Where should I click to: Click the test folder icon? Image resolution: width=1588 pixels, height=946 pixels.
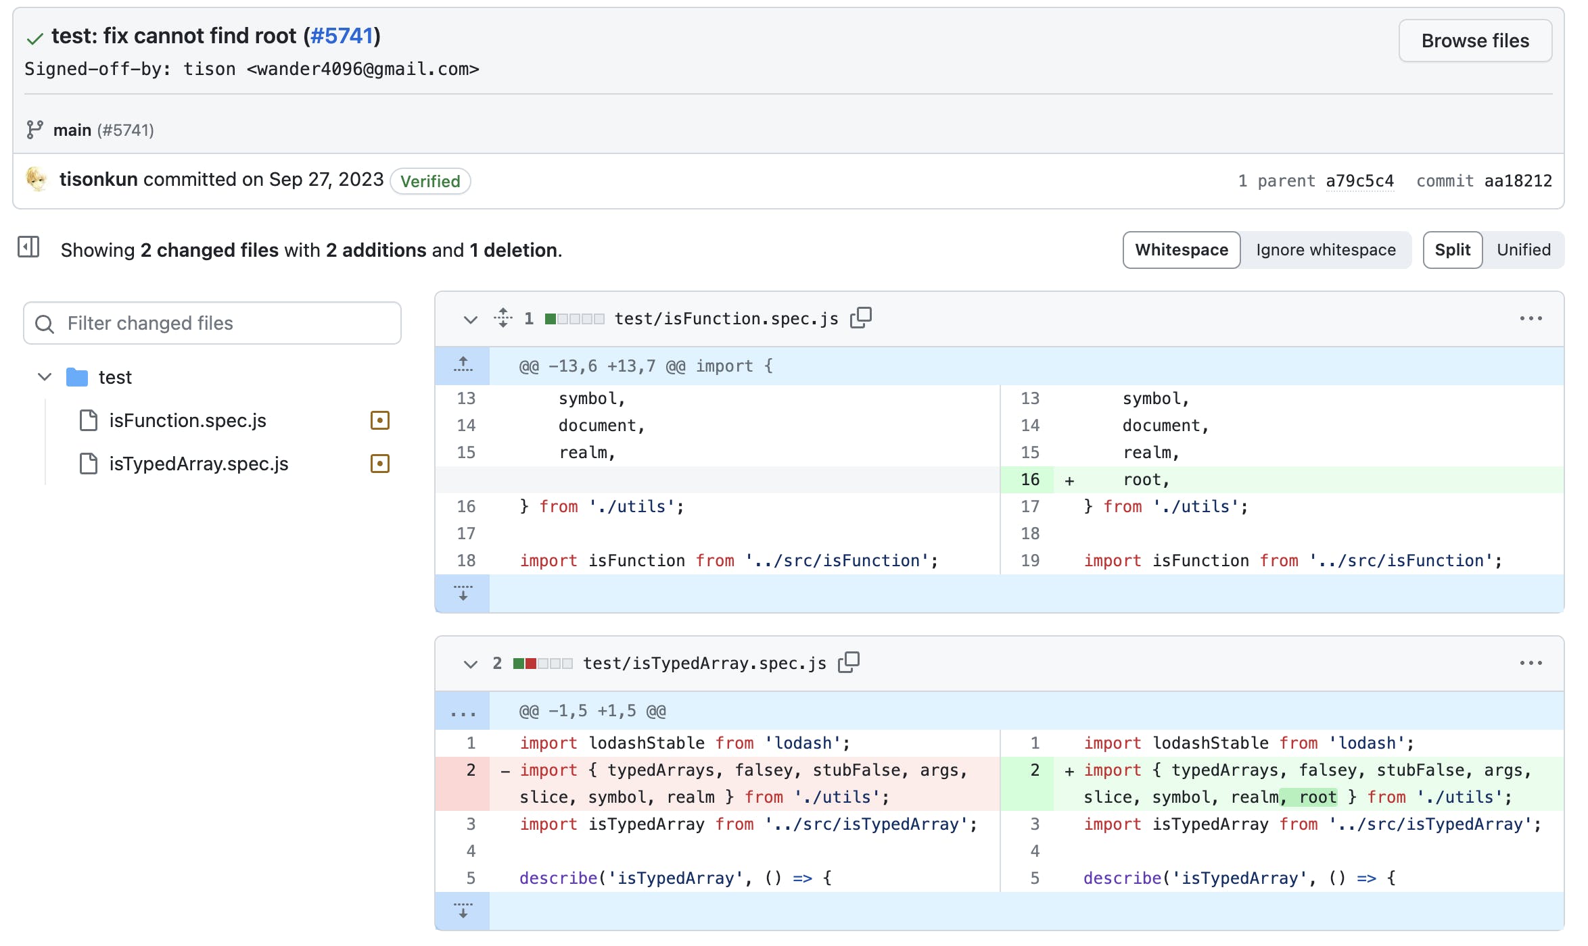coord(77,377)
